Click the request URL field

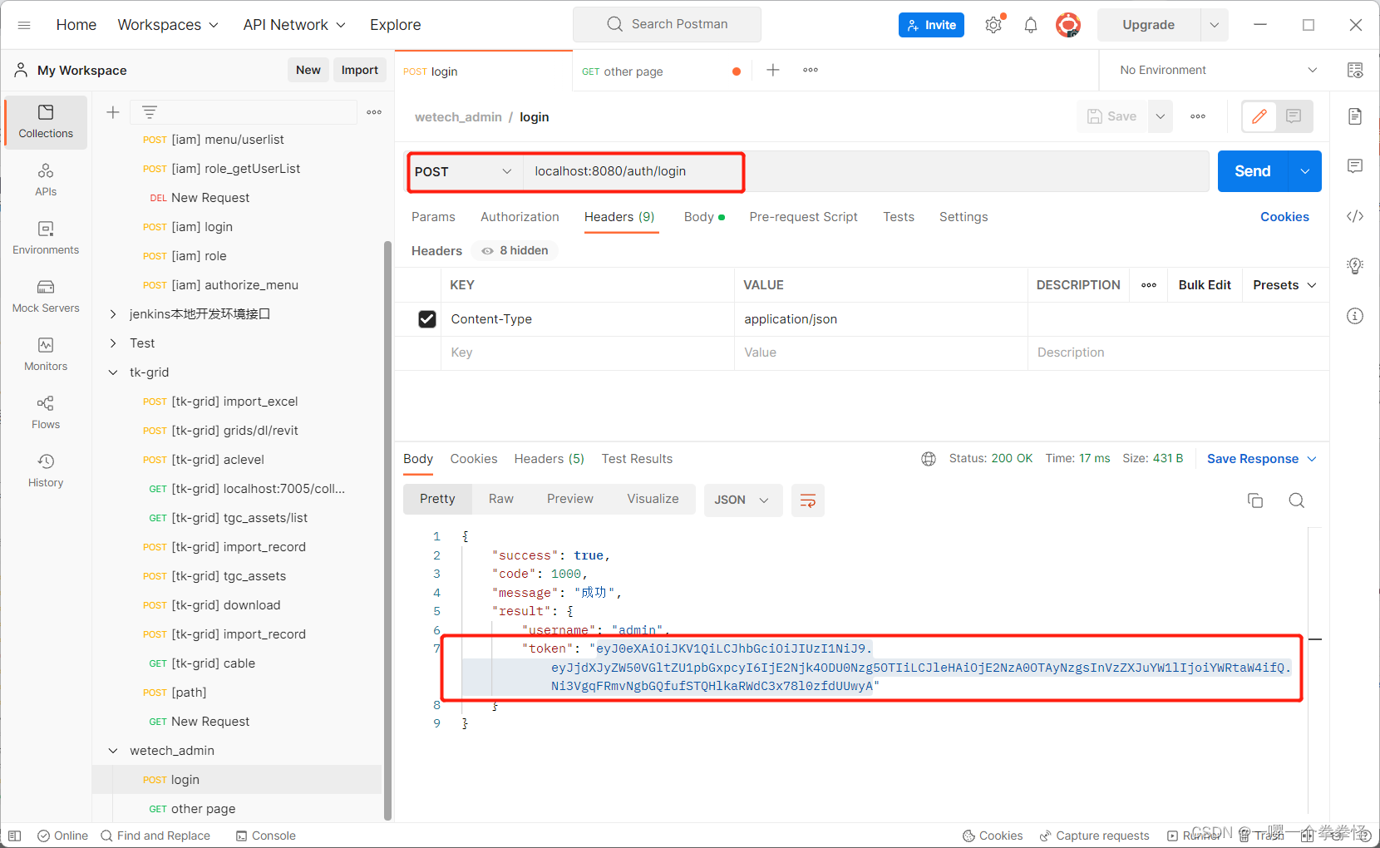pos(865,171)
